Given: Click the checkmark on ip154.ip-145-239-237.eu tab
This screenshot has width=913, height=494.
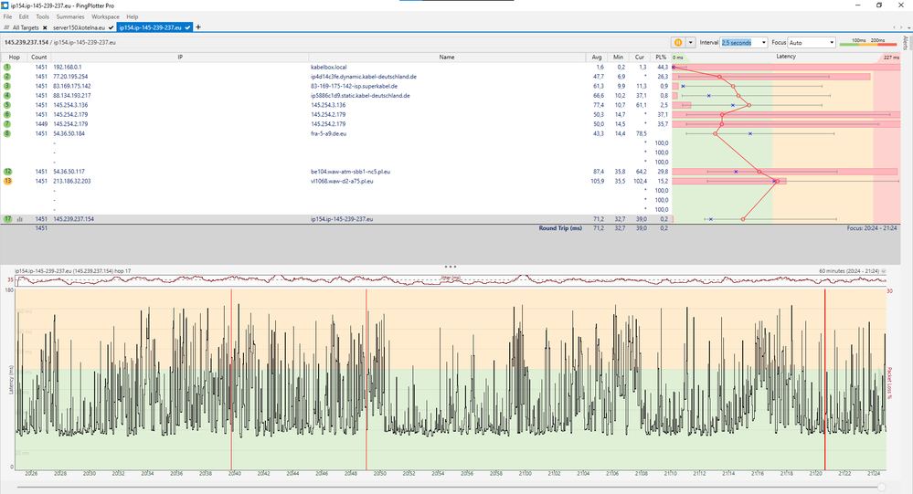Looking at the screenshot, I should click(188, 27).
